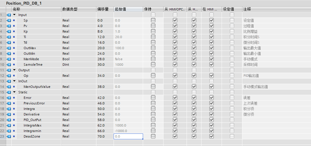311x146 pixels.
Task: Edit the start value field of DeadZone
Action: pos(128,136)
